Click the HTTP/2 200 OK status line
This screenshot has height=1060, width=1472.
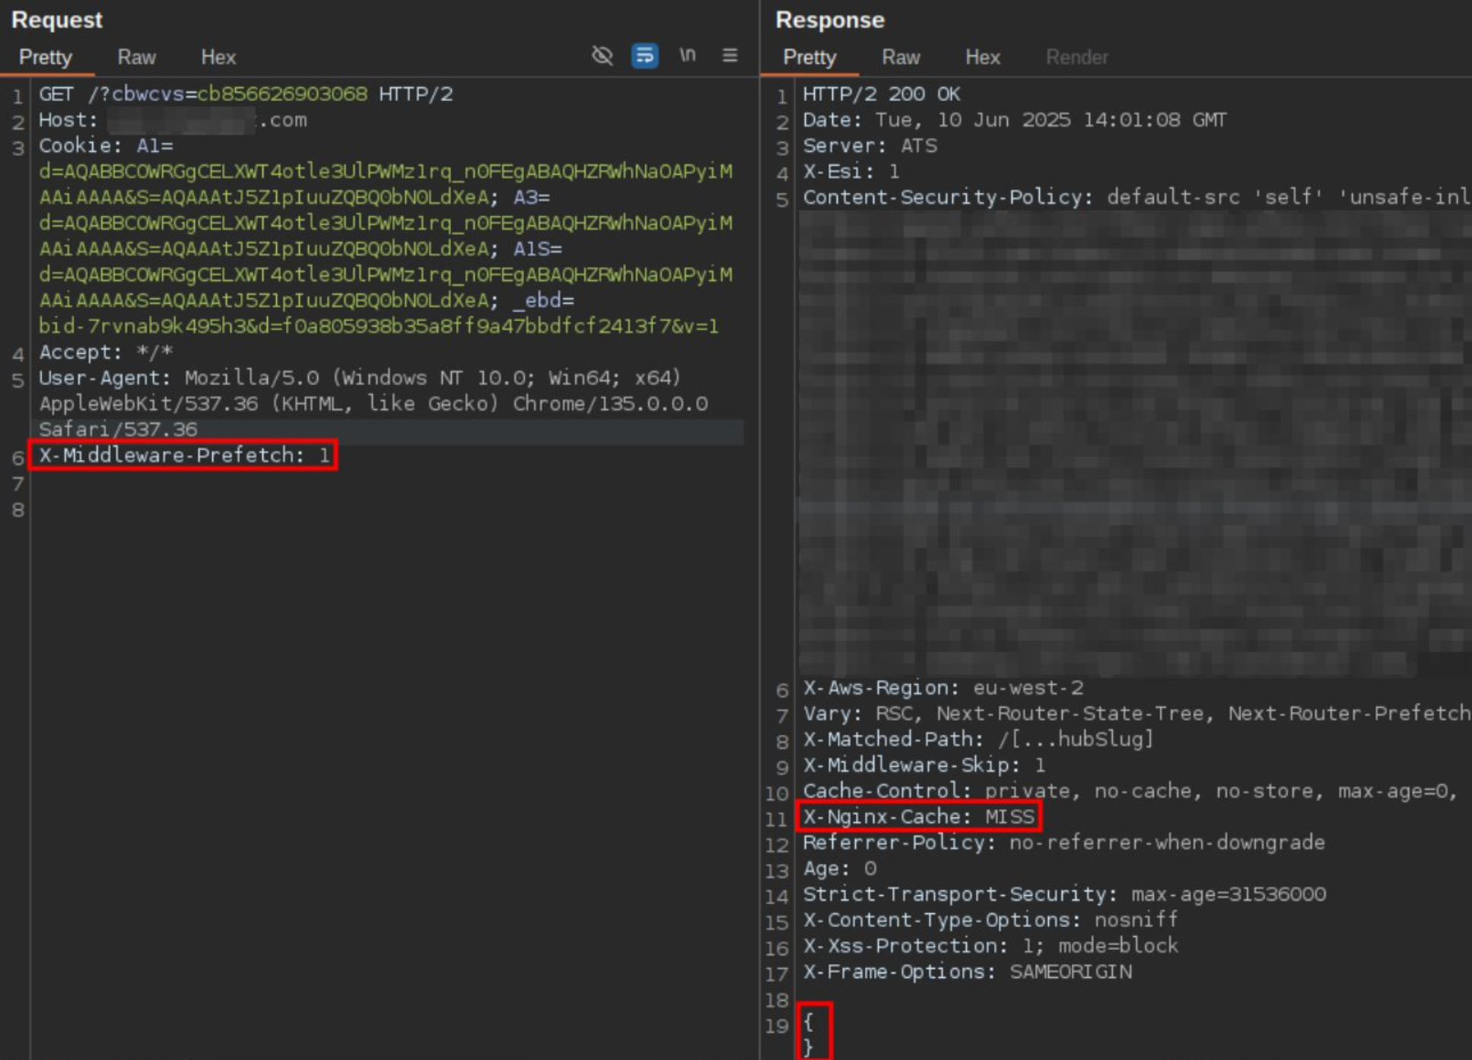(882, 94)
